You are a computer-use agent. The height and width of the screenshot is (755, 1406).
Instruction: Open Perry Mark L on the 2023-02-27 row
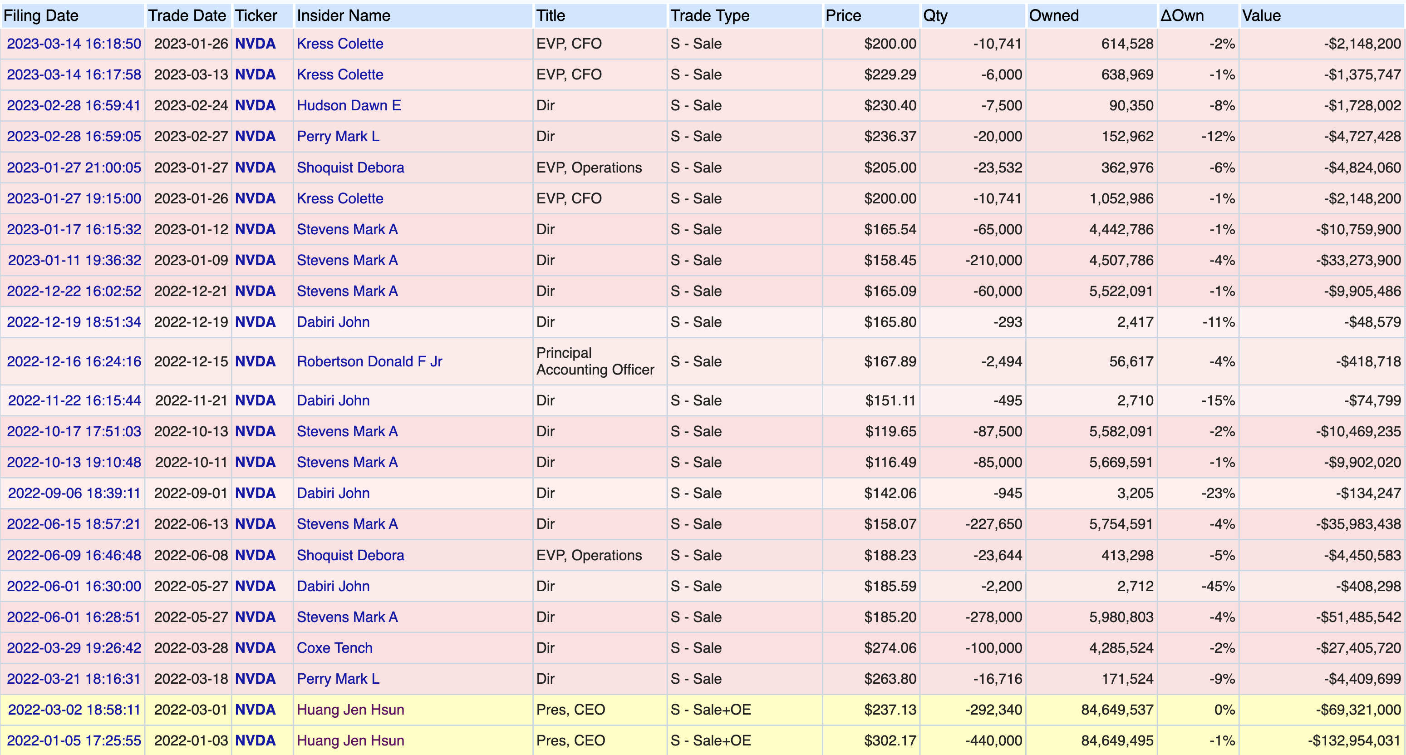coord(337,137)
